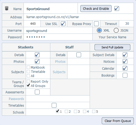
Task: Click the Your Service Name field
Action: 113,37
